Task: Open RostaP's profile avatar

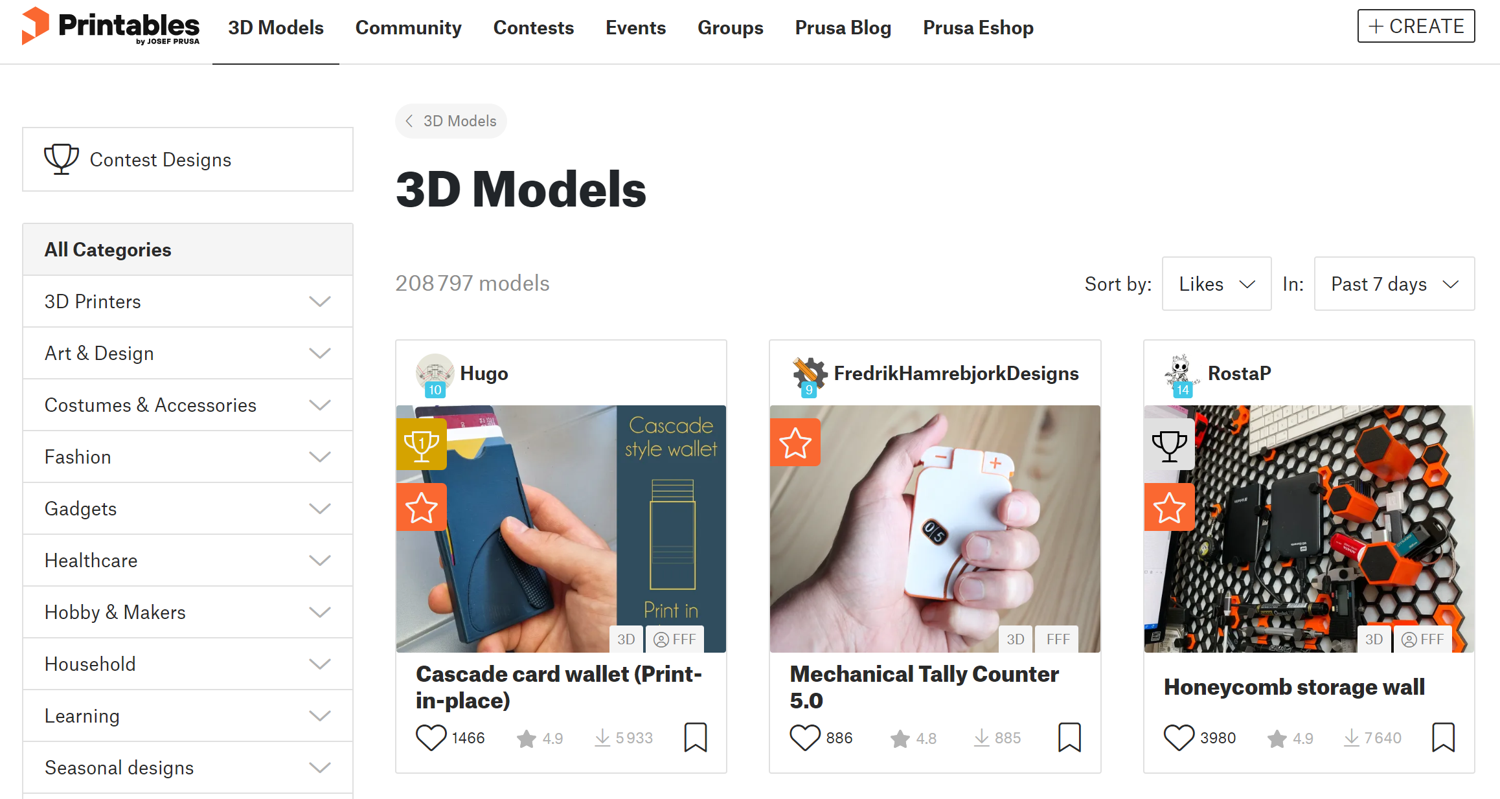Action: (x=1180, y=373)
